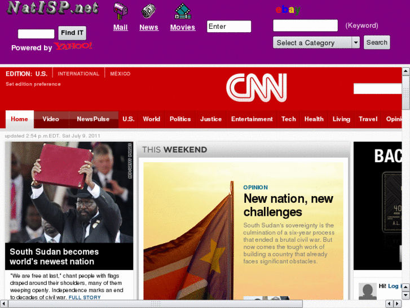
Task: Focus the Yahoo search input field
Action: coord(36,34)
